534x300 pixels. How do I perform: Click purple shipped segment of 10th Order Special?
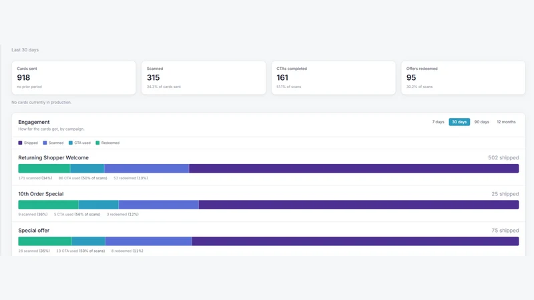coord(359,205)
